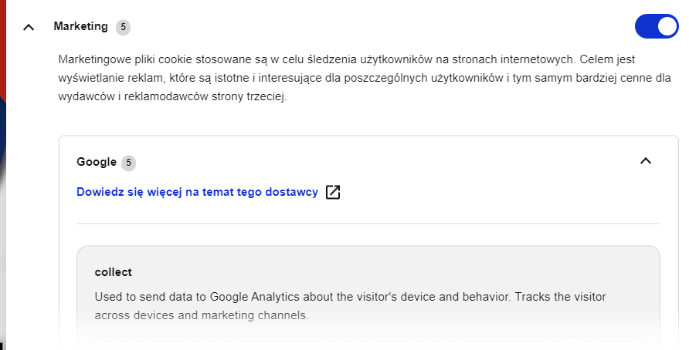Click the white knob of the Marketing switch
The image size is (689, 350).
coord(667,26)
